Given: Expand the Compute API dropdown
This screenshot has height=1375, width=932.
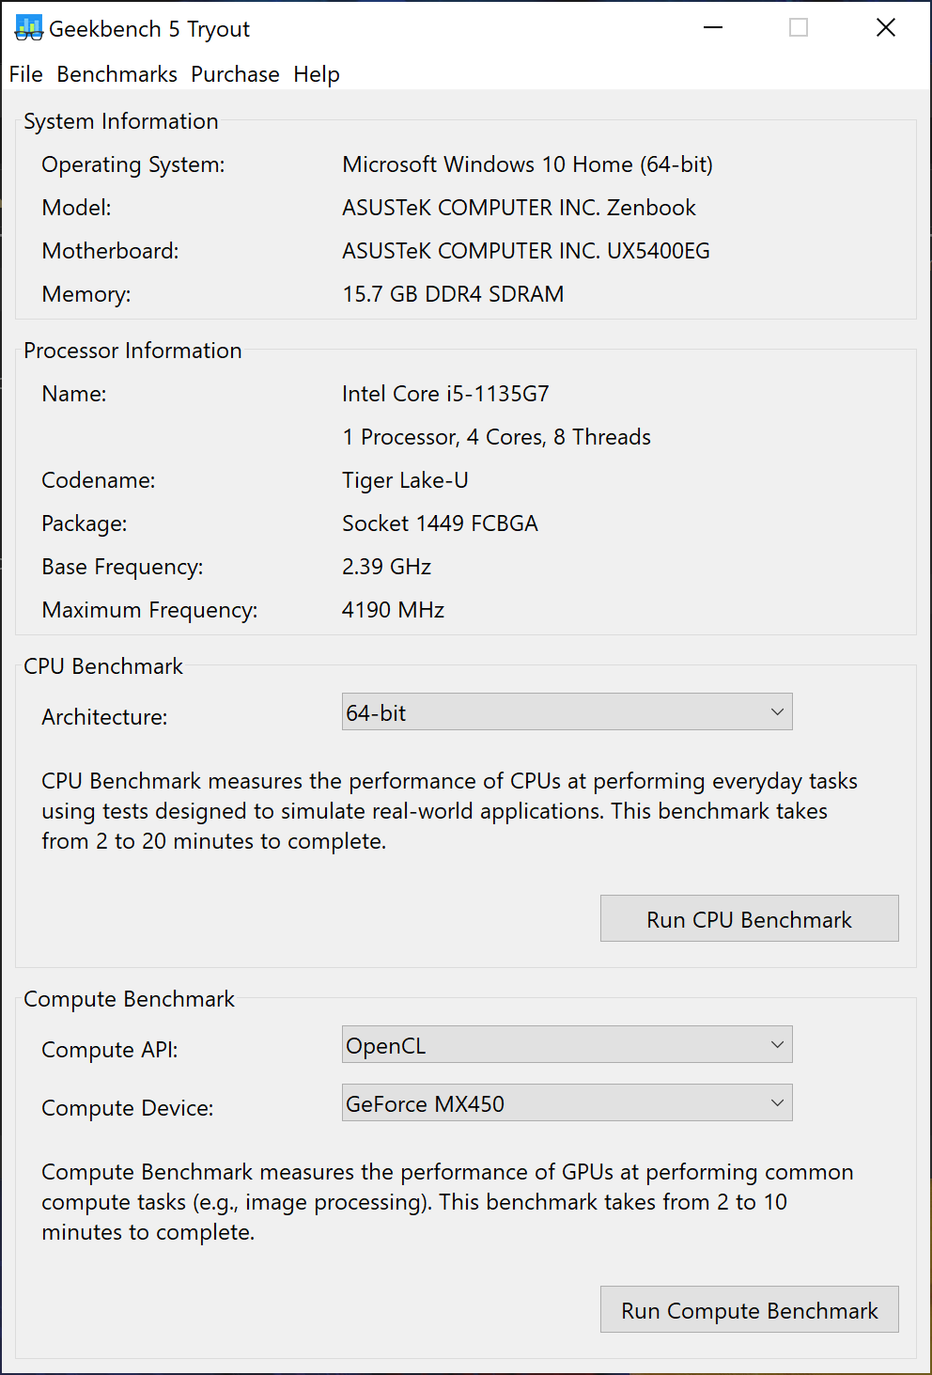Looking at the screenshot, I should [x=567, y=1044].
